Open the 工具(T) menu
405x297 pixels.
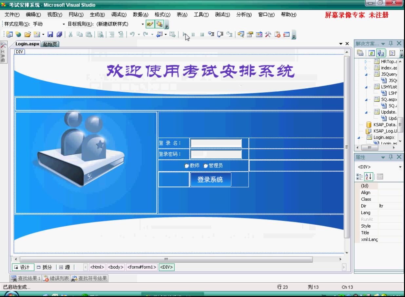pos(201,14)
